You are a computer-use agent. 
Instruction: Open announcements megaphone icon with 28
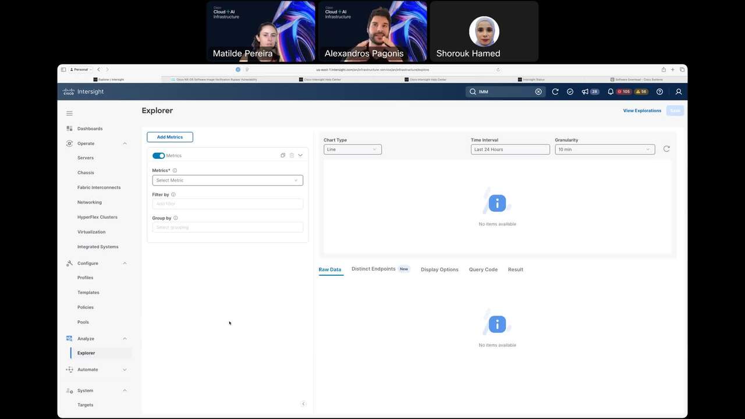(585, 91)
